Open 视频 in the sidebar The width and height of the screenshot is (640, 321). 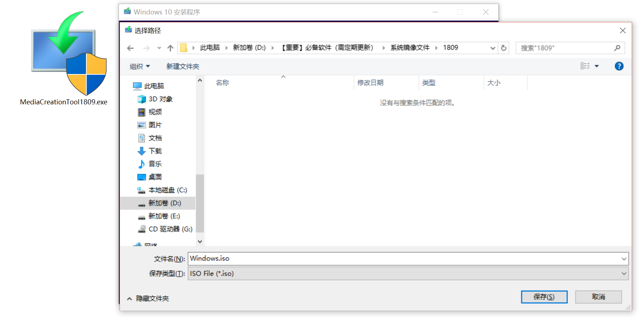(x=150, y=112)
